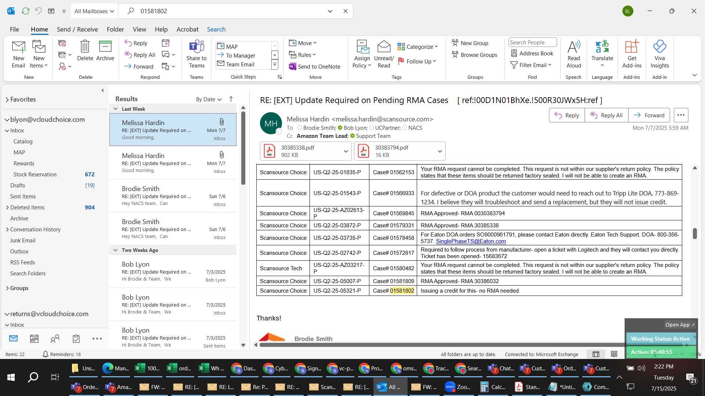Reverse the sort order arrow
The image size is (705, 396).
pyautogui.click(x=231, y=99)
